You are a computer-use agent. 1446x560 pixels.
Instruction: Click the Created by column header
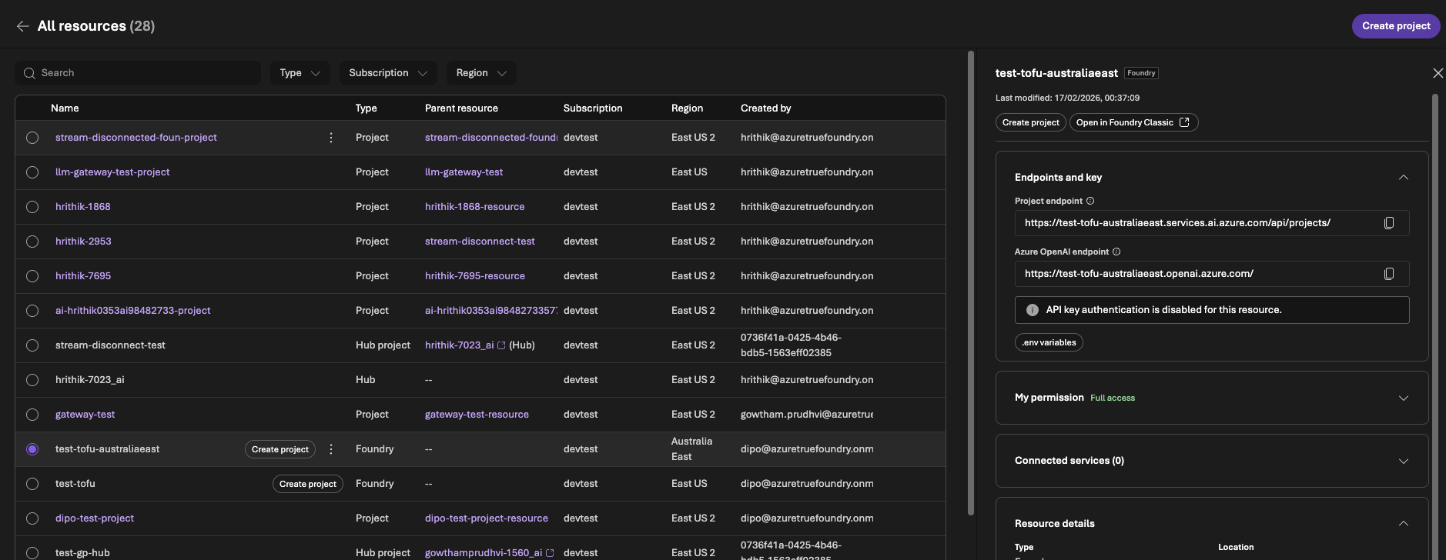coord(766,108)
